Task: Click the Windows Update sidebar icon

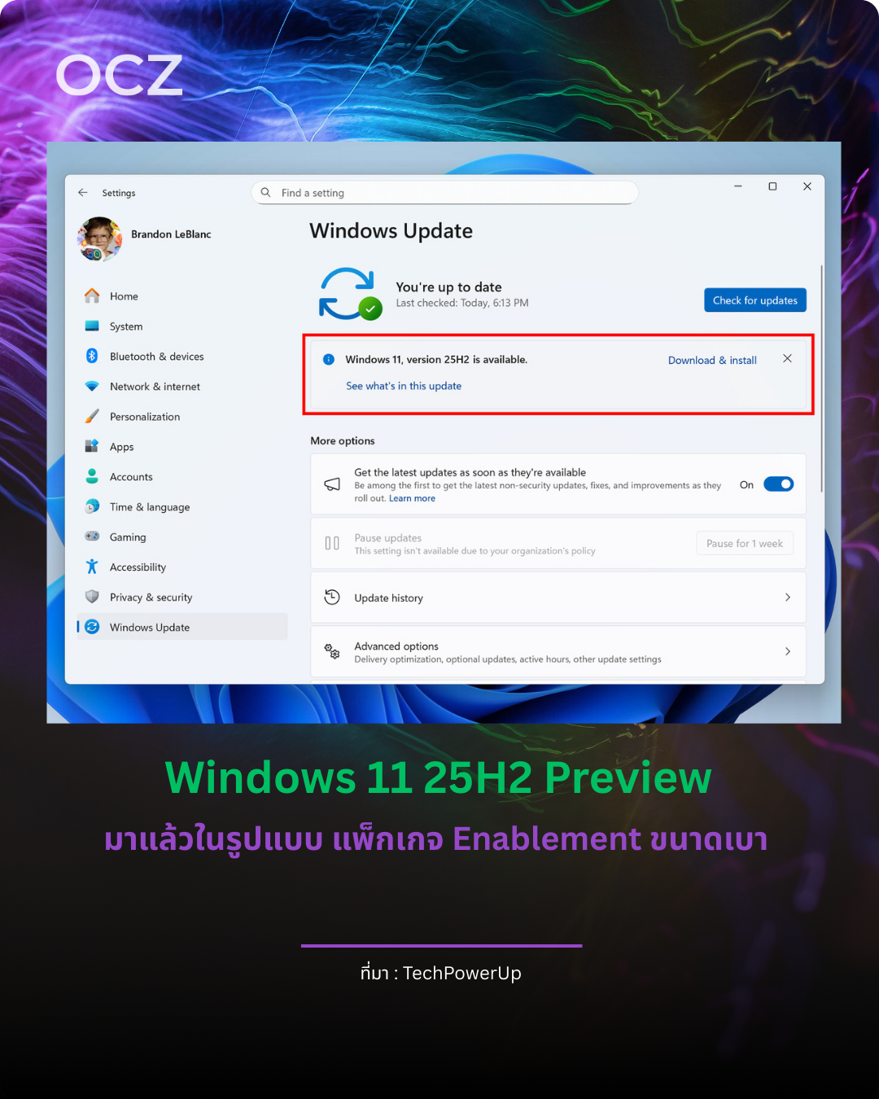Action: (92, 627)
